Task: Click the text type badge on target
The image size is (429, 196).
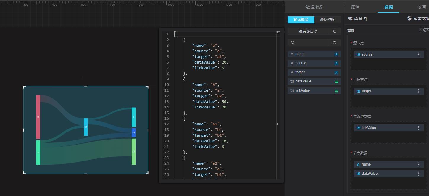Action: point(336,72)
